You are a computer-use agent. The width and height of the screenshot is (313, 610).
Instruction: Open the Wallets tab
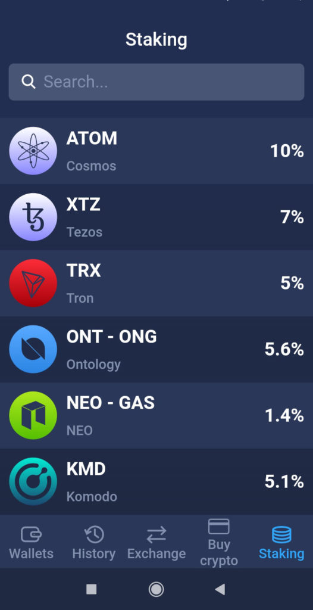(31, 543)
